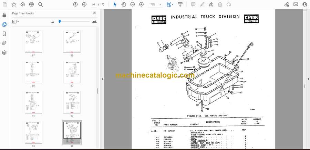310x150 pixels.
Task: Click the fit page view icon
Action: point(168,4)
